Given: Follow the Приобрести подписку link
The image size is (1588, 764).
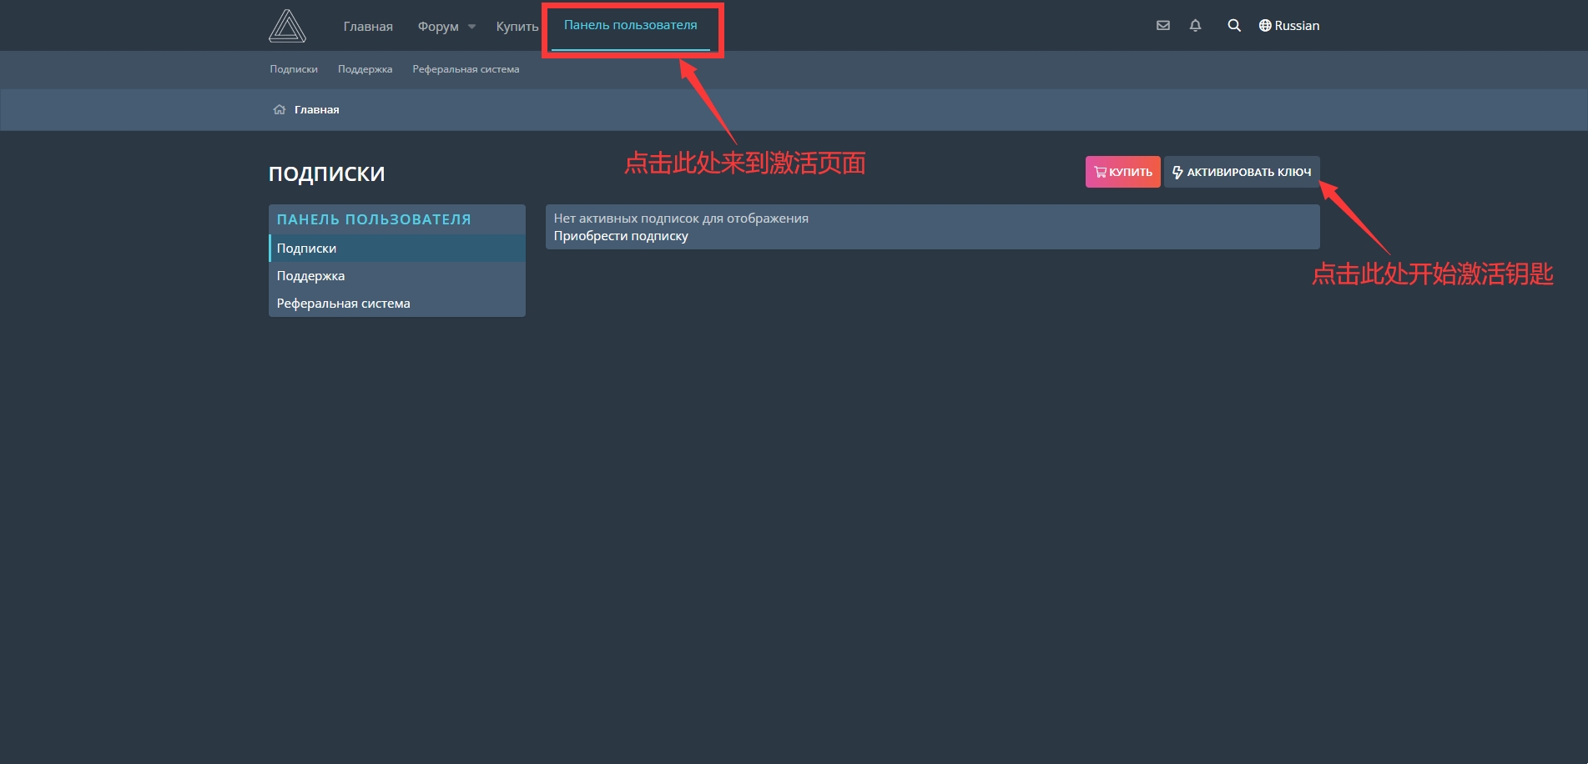Looking at the screenshot, I should point(621,236).
